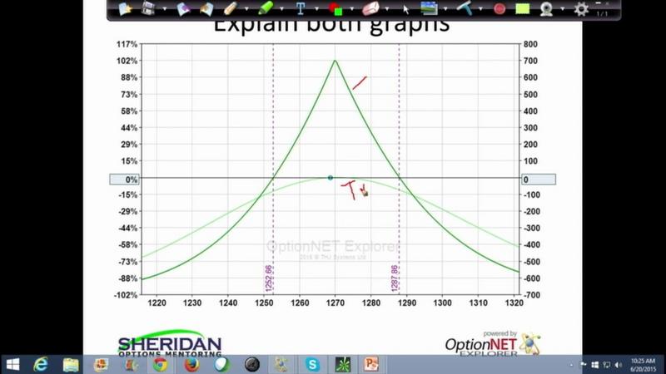Switch to the mouse pointer tool

(406, 9)
